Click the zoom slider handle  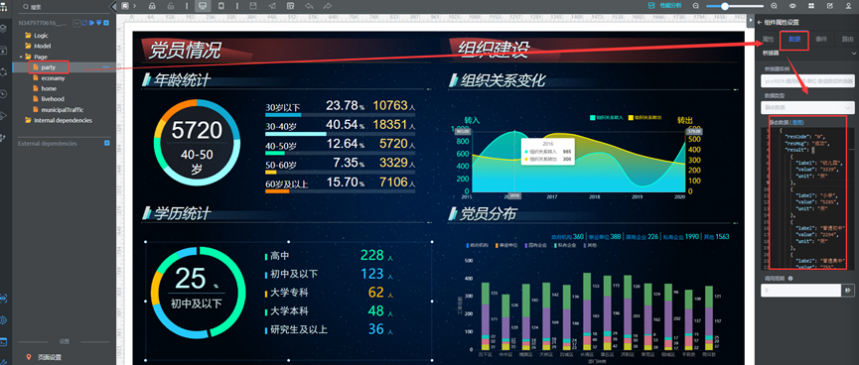[x=725, y=6]
